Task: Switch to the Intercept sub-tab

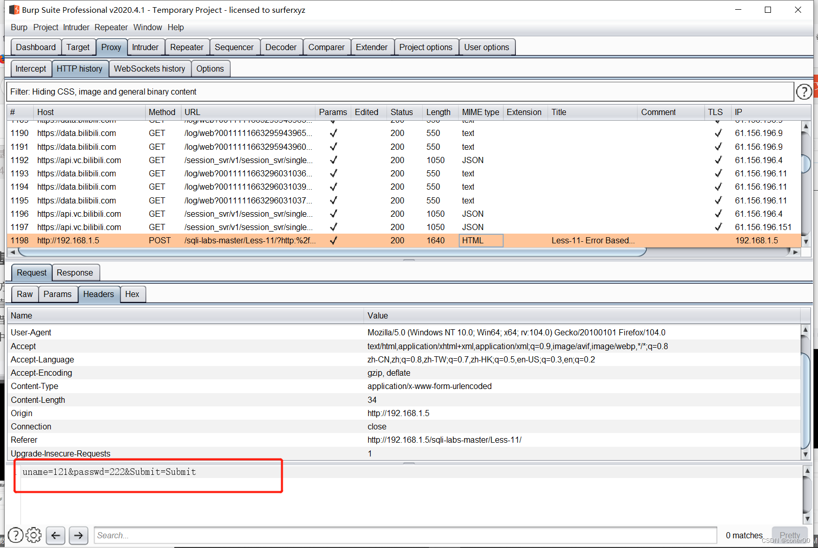Action: [31, 68]
